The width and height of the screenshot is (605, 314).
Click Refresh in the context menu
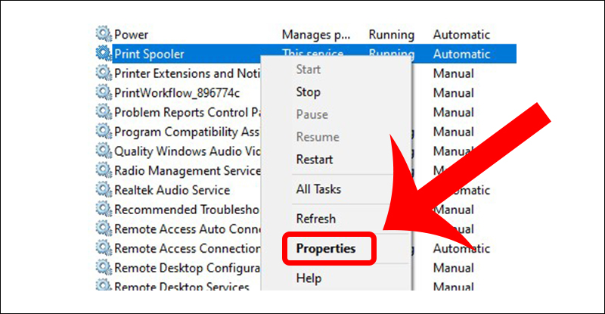tap(316, 219)
